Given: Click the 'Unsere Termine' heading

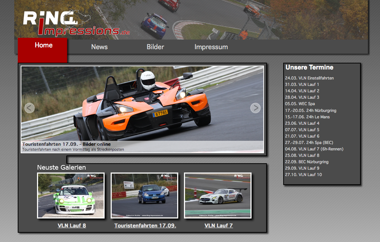Looking at the screenshot, I should pos(309,67).
